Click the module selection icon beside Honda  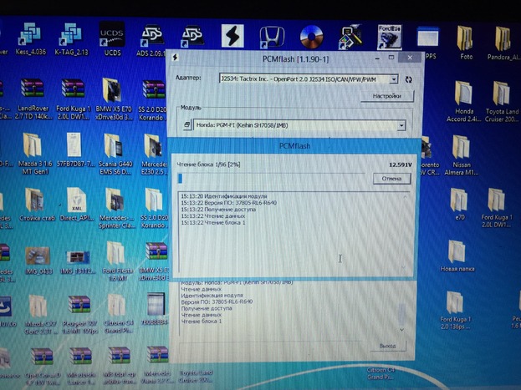point(186,125)
